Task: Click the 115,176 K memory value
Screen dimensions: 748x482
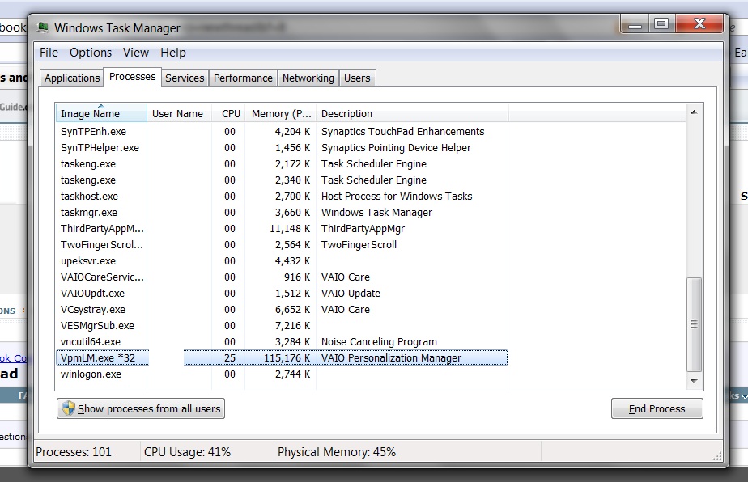Action: click(287, 358)
